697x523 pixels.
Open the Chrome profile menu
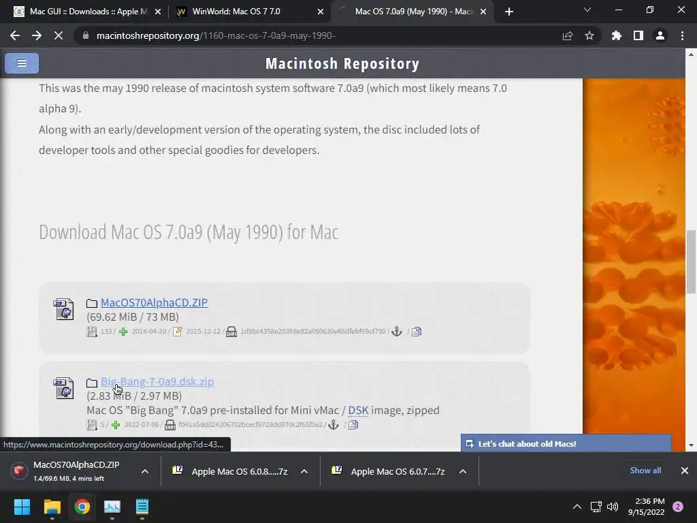pos(660,35)
